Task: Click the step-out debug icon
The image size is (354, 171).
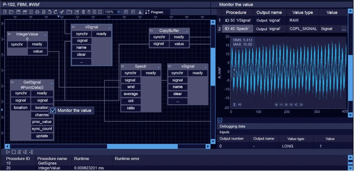Action: coord(31,152)
